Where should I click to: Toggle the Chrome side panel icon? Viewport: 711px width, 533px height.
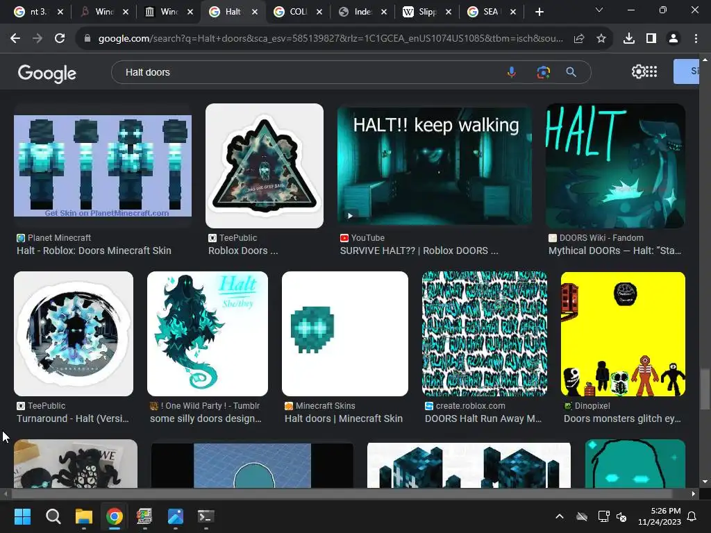651,39
